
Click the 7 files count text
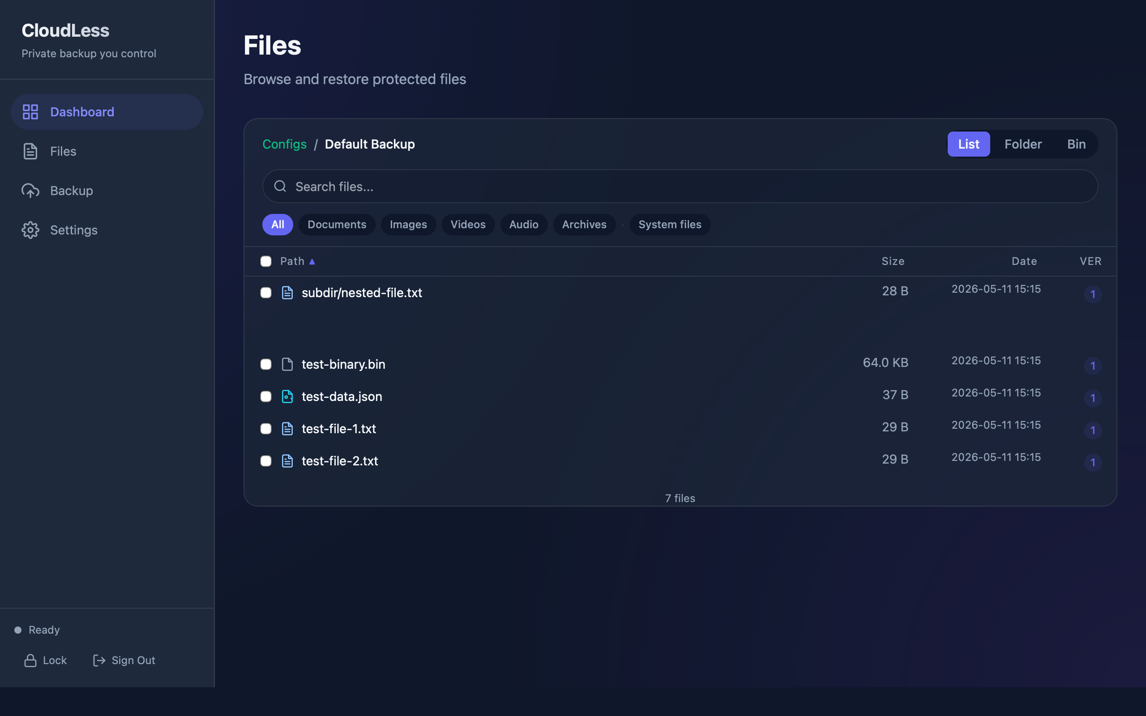pos(680,498)
